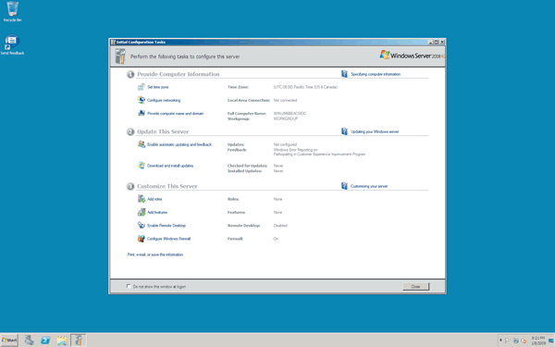
Task: Click the taskbar clock showing 8:21 PM
Action: coord(538,341)
